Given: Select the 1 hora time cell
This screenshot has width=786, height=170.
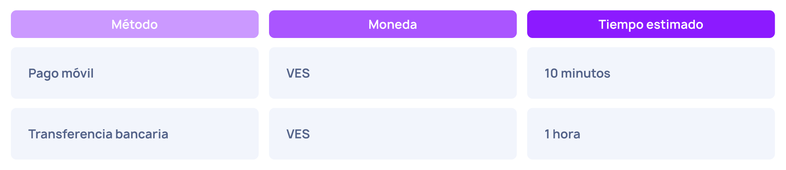Looking at the screenshot, I should (651, 134).
